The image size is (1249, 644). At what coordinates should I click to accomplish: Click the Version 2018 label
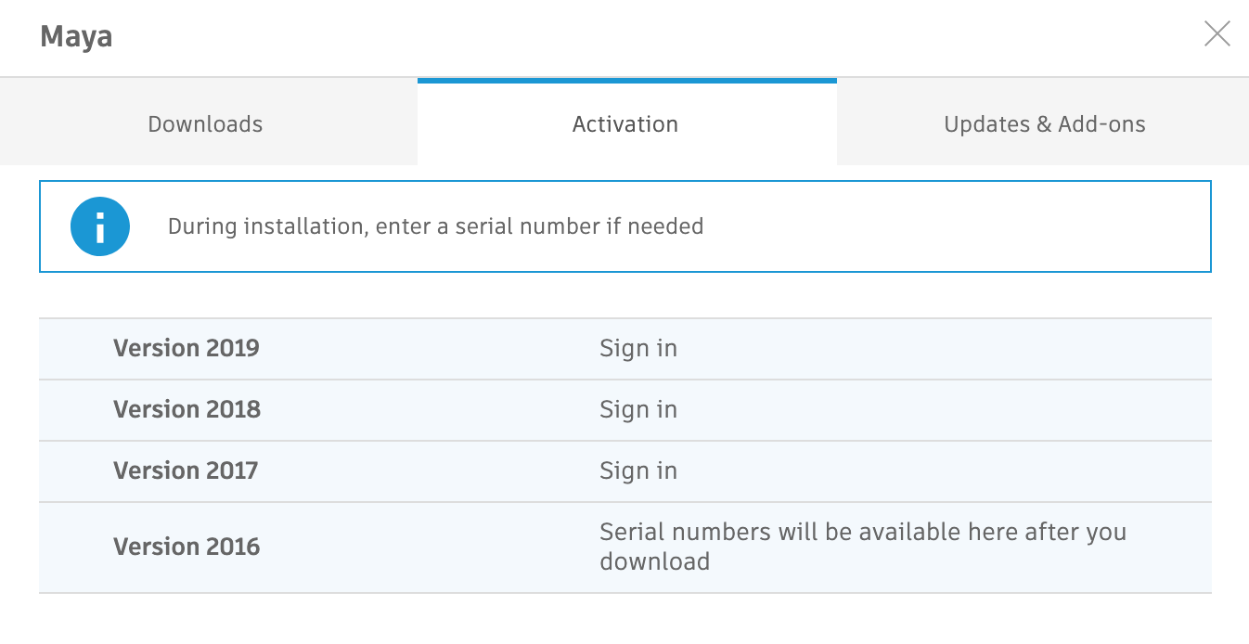click(x=186, y=409)
